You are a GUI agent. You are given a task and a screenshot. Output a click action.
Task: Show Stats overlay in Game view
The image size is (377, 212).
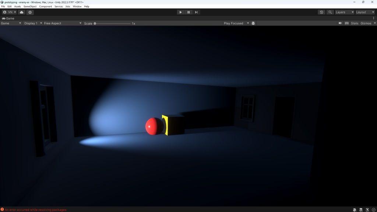pos(354,23)
